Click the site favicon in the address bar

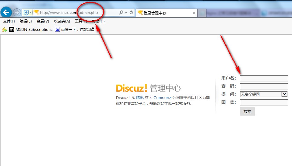pyautogui.click(x=36, y=12)
